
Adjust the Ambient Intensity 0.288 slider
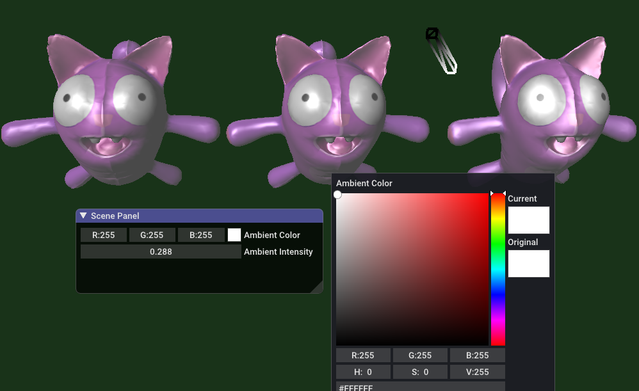pyautogui.click(x=161, y=251)
